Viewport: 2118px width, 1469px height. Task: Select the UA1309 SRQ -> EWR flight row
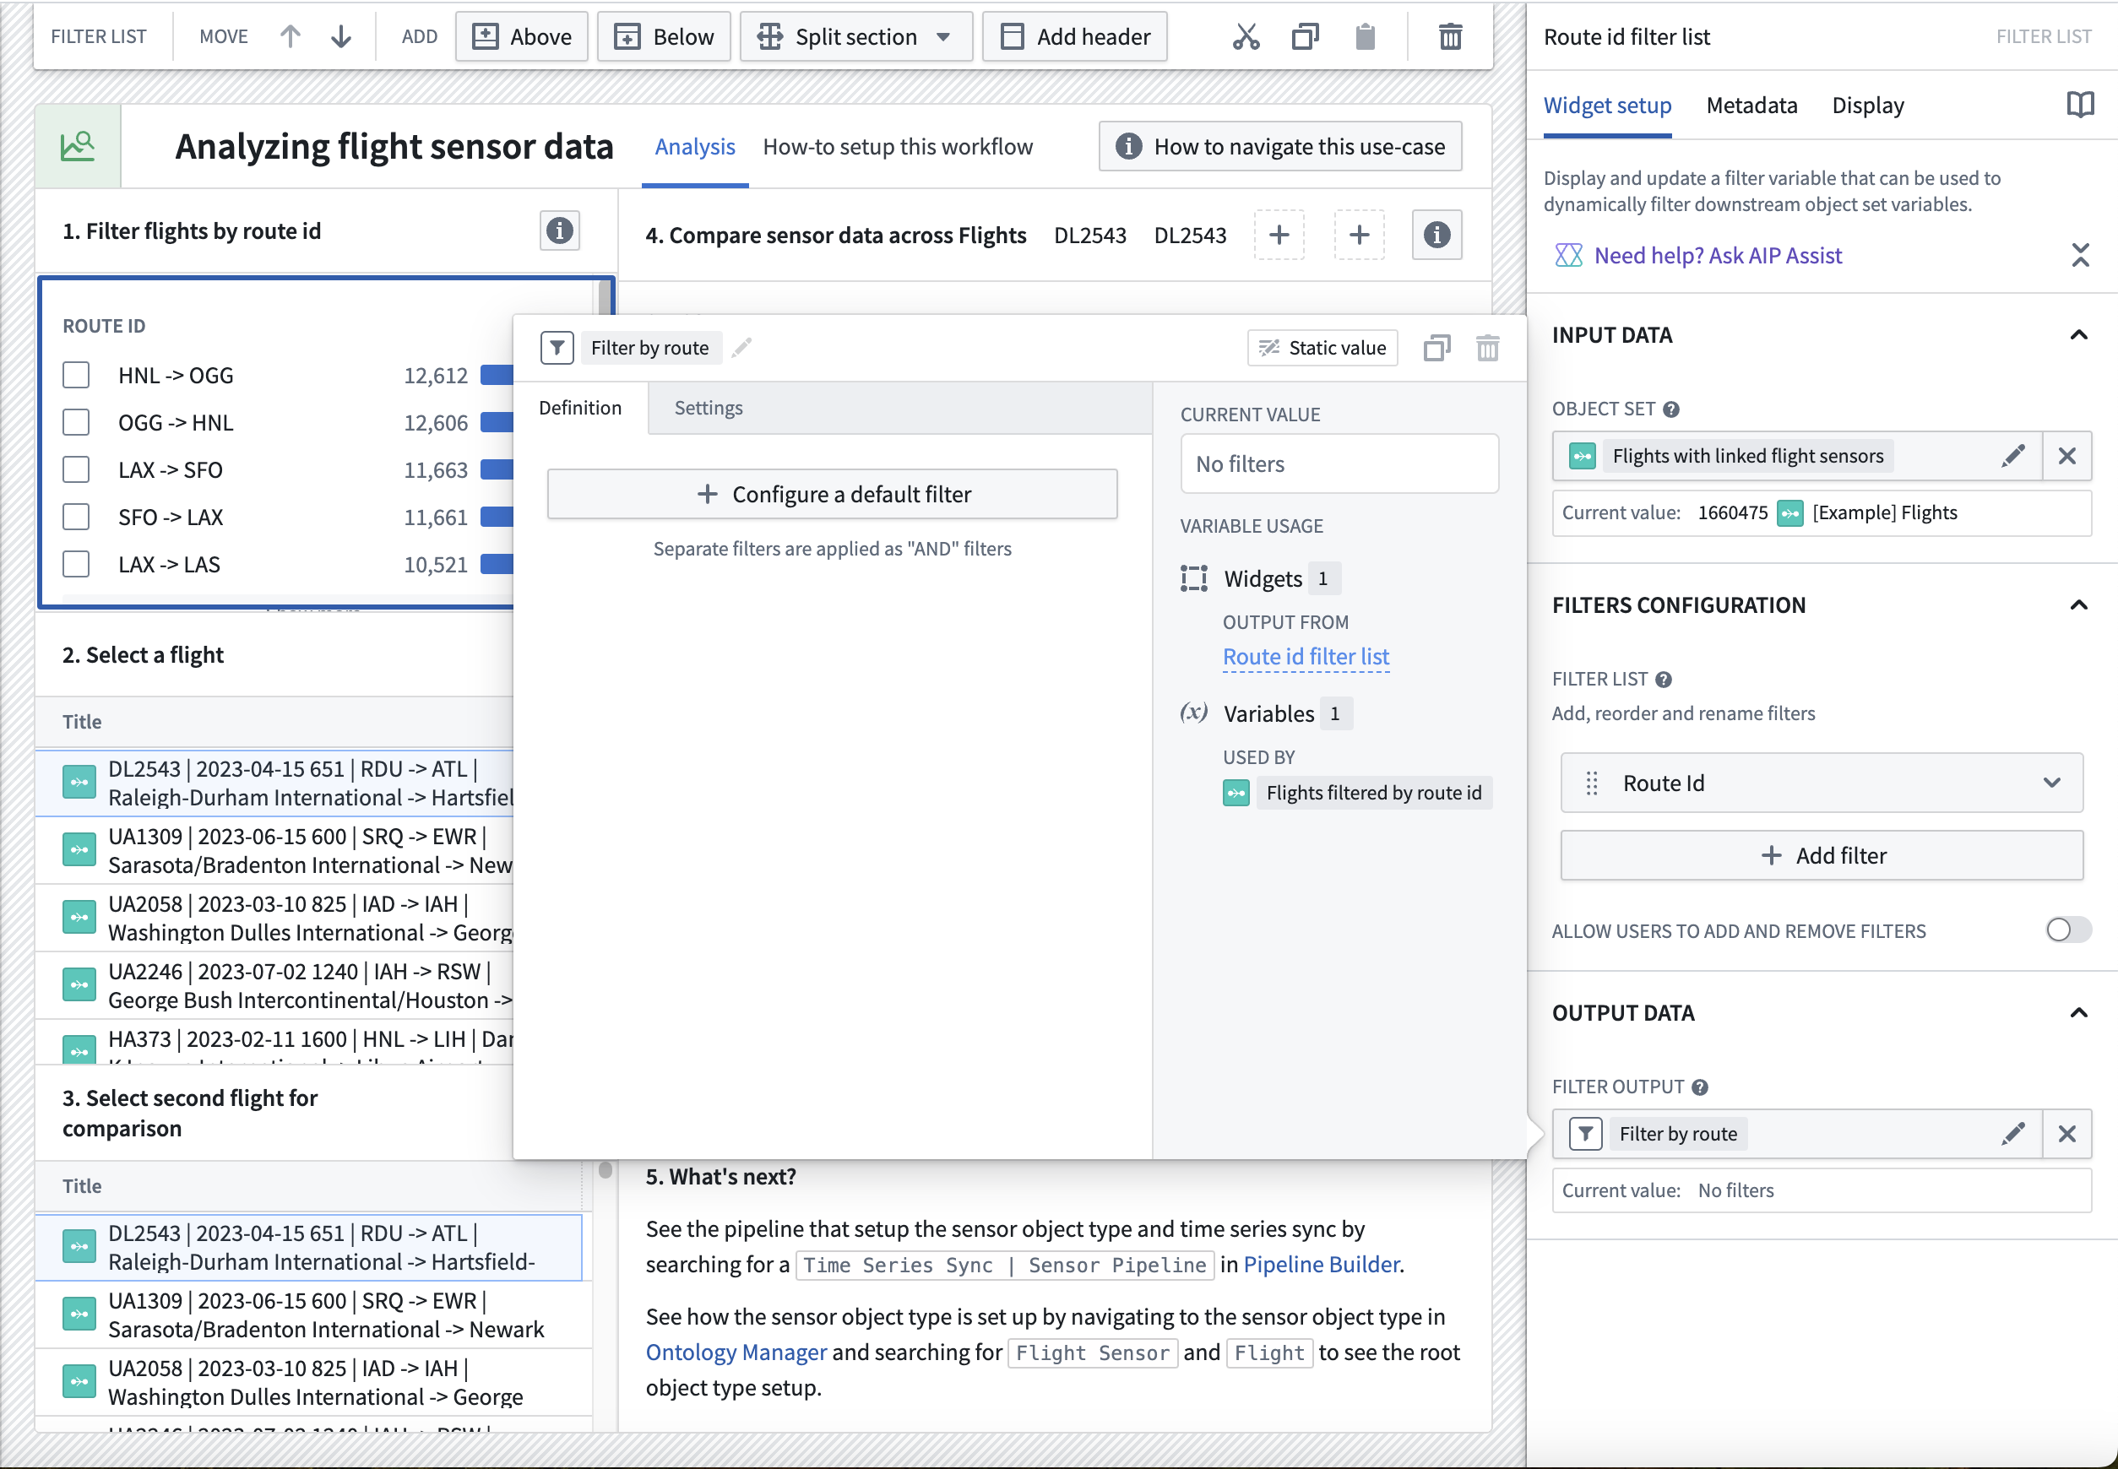[x=276, y=850]
